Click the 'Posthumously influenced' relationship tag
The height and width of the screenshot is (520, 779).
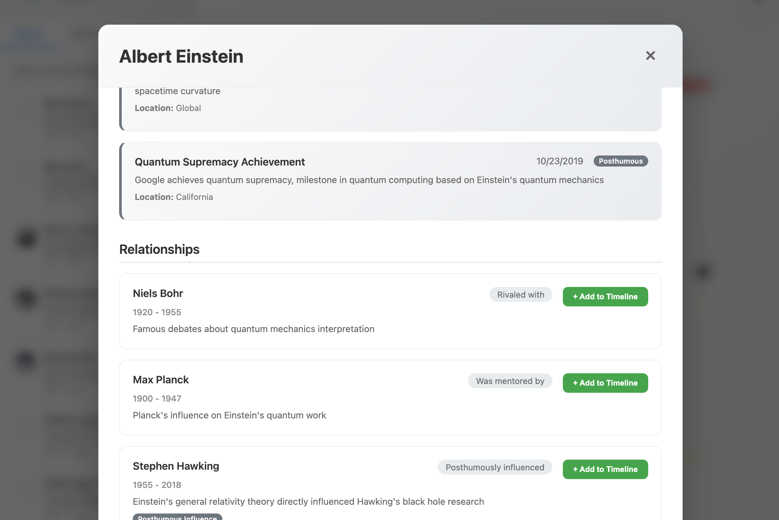[x=494, y=467]
